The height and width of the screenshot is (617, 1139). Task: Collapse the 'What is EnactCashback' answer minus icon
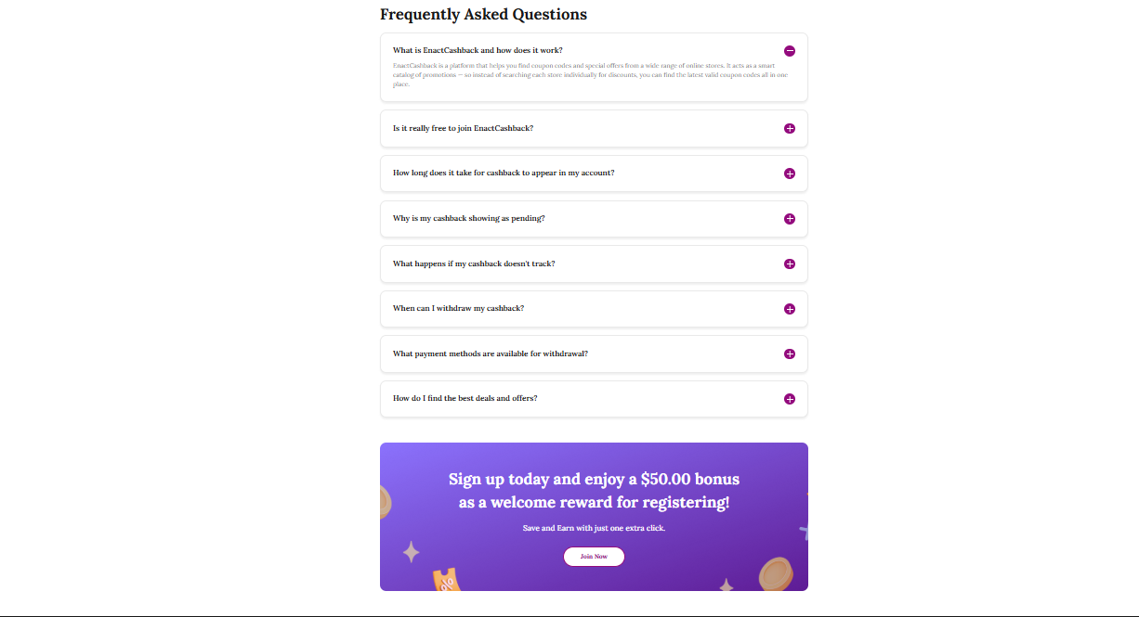click(x=790, y=51)
